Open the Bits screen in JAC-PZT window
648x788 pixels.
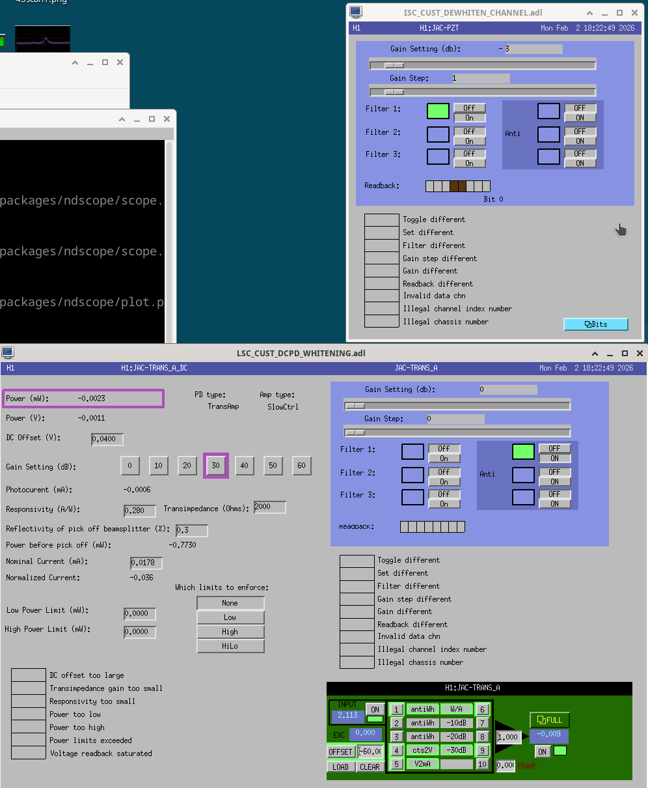click(x=595, y=324)
